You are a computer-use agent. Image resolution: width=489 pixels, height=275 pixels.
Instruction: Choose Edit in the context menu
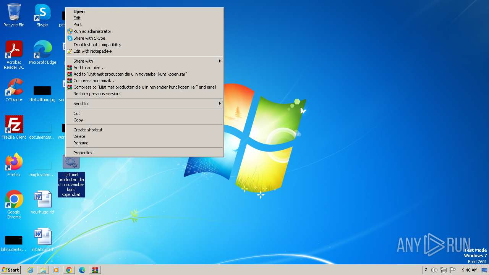tap(144, 18)
